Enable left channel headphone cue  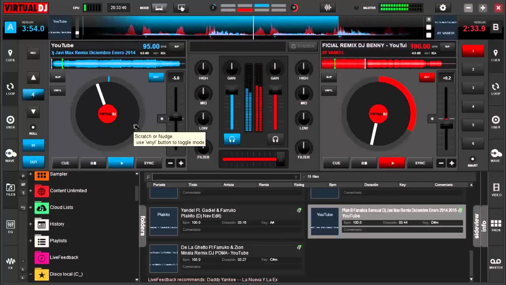coord(232,139)
